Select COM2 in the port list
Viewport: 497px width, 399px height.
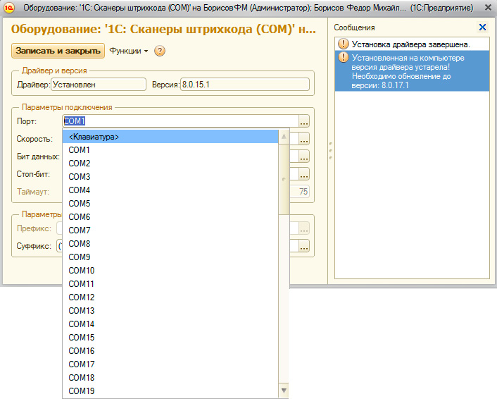point(170,164)
